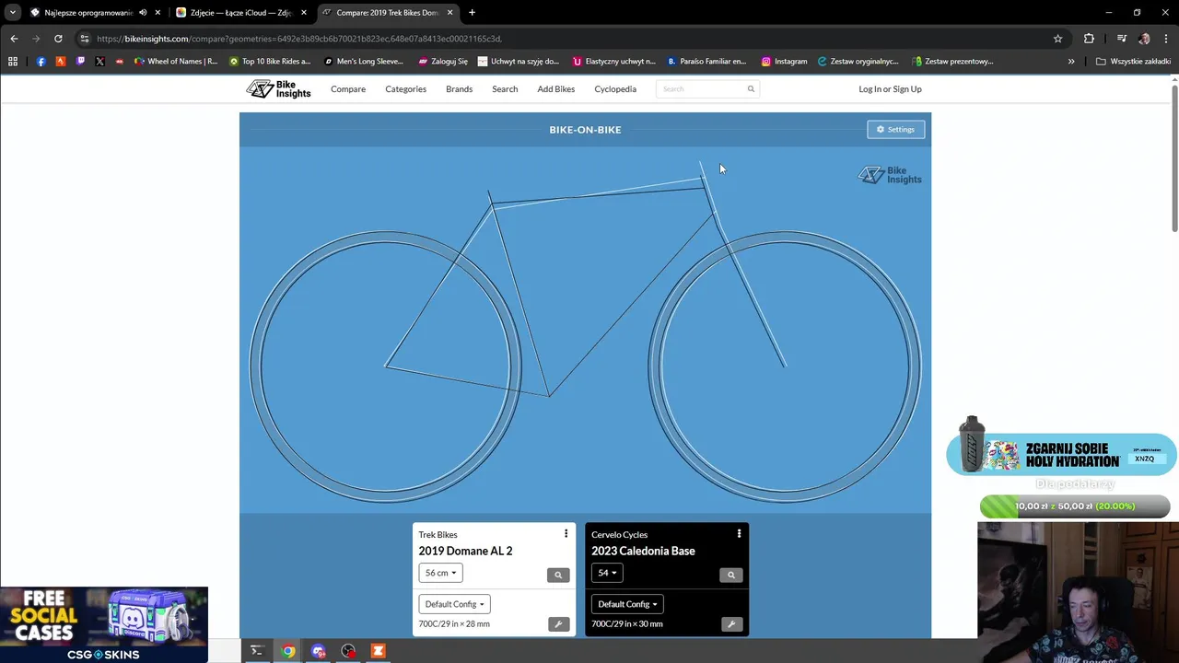
Task: Click orange Z app in taskbar
Action: [x=378, y=651]
